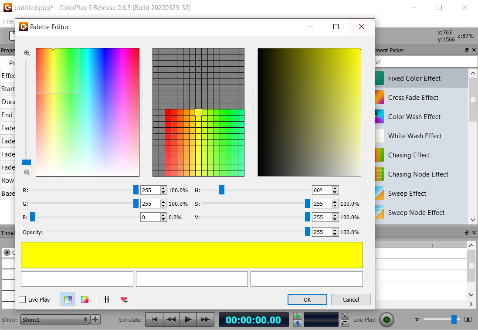Toggle the group visibility eye in Timeline

click(x=7, y=252)
